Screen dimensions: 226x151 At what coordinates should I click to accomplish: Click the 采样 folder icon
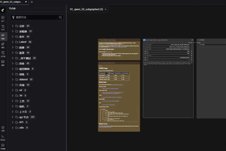17,26
